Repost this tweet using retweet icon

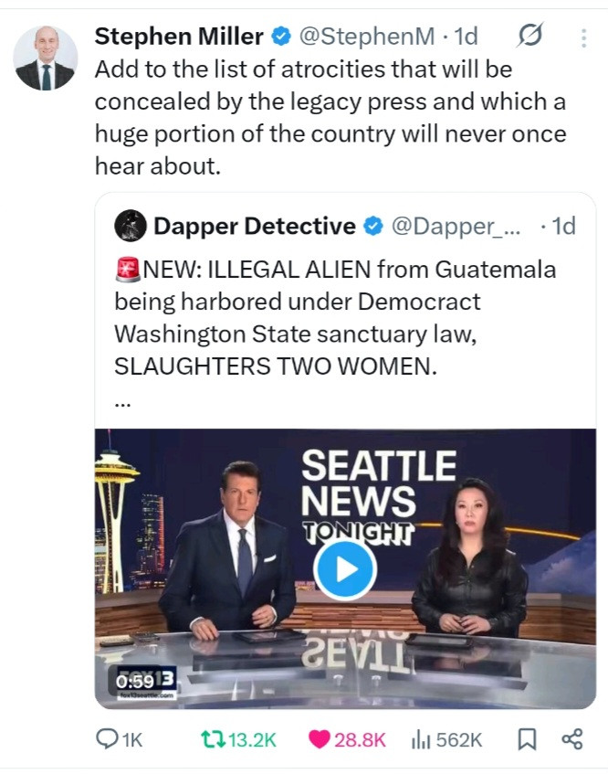tap(210, 739)
